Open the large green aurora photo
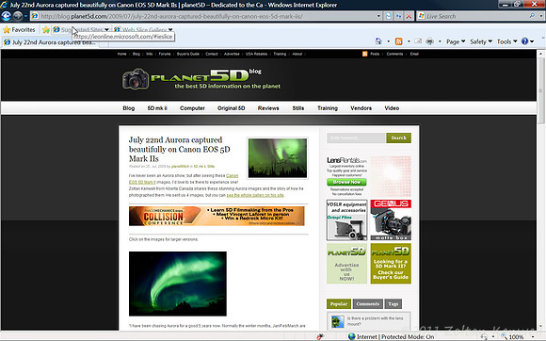This screenshot has width=546, height=341. (178, 284)
